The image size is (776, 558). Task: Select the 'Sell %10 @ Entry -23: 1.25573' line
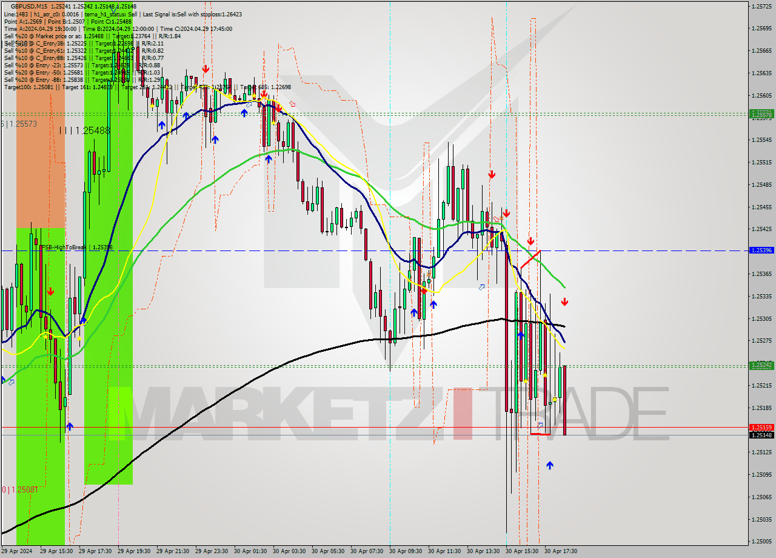point(82,65)
